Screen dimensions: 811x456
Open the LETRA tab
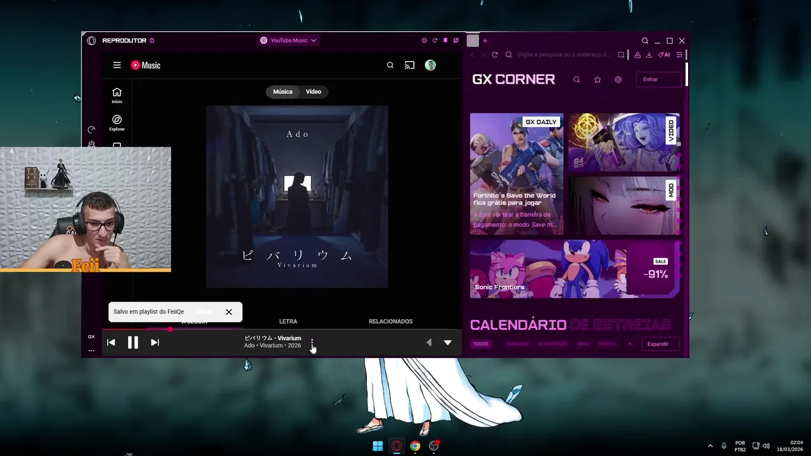point(288,321)
